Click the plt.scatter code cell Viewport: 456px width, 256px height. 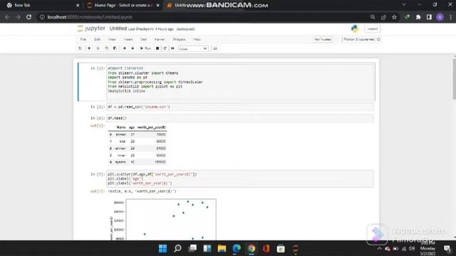coord(240,178)
